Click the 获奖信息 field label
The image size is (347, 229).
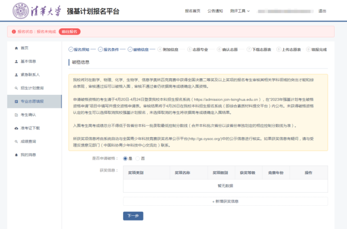(x=108, y=170)
